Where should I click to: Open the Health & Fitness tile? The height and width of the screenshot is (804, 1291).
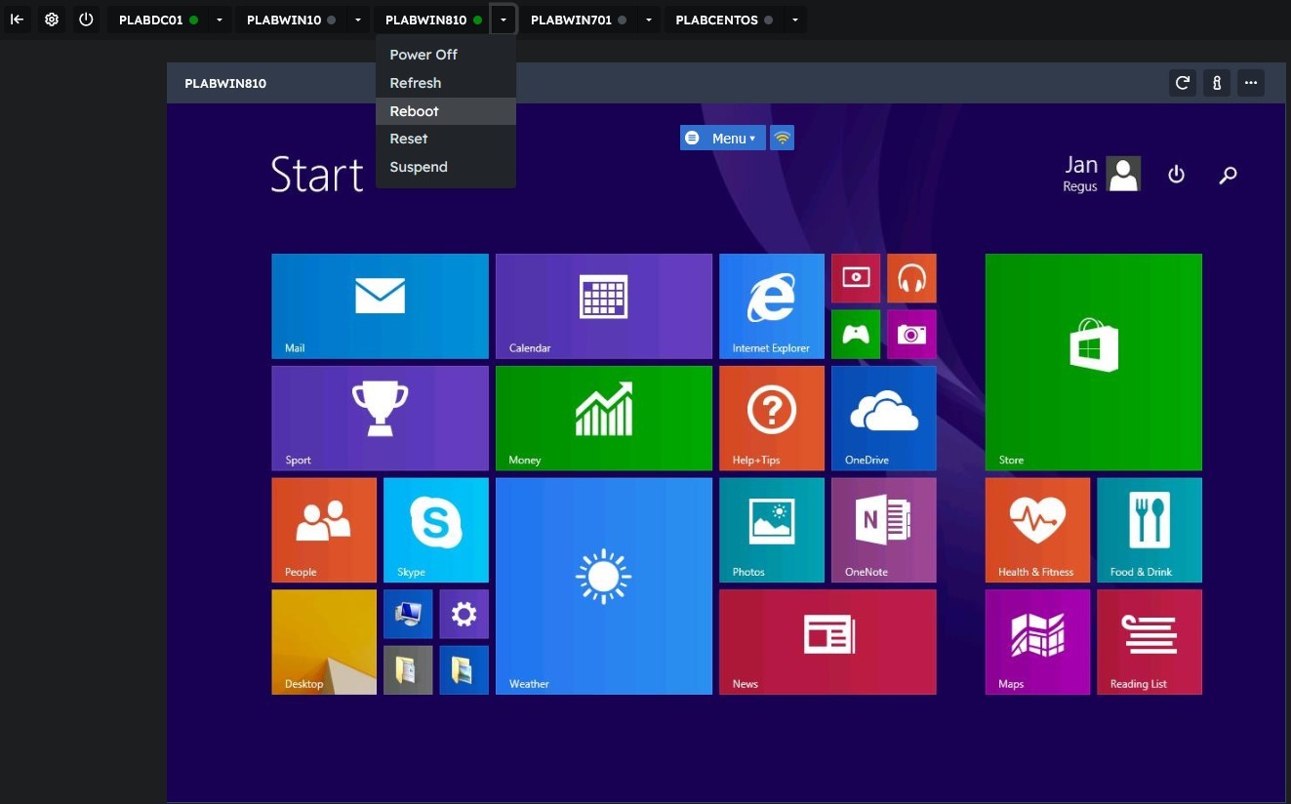tap(1037, 530)
